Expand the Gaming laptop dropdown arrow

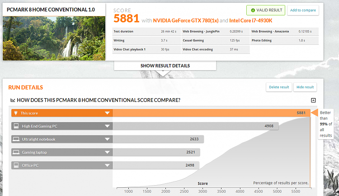(107, 152)
